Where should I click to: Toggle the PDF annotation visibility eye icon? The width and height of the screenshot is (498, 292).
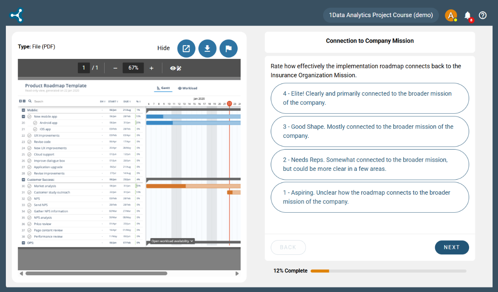point(175,68)
